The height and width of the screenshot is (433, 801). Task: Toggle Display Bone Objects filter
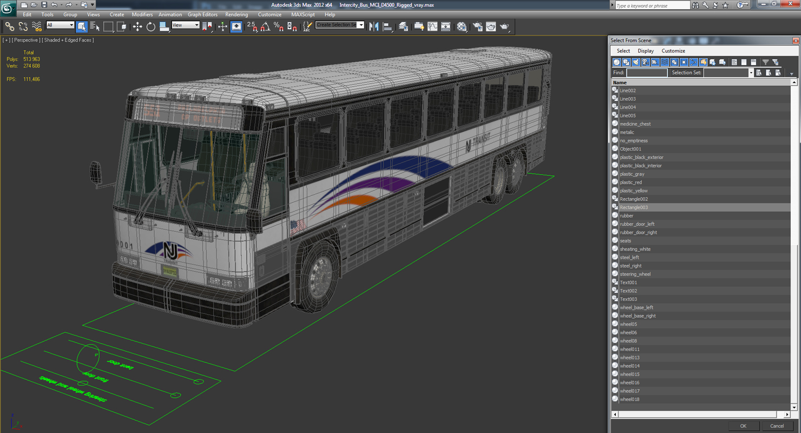pyautogui.click(x=693, y=62)
